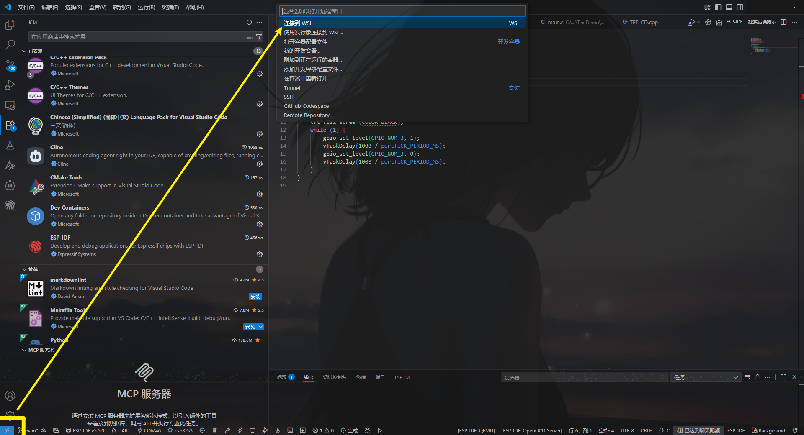
Task: Select the SSH remote option
Action: 402,97
